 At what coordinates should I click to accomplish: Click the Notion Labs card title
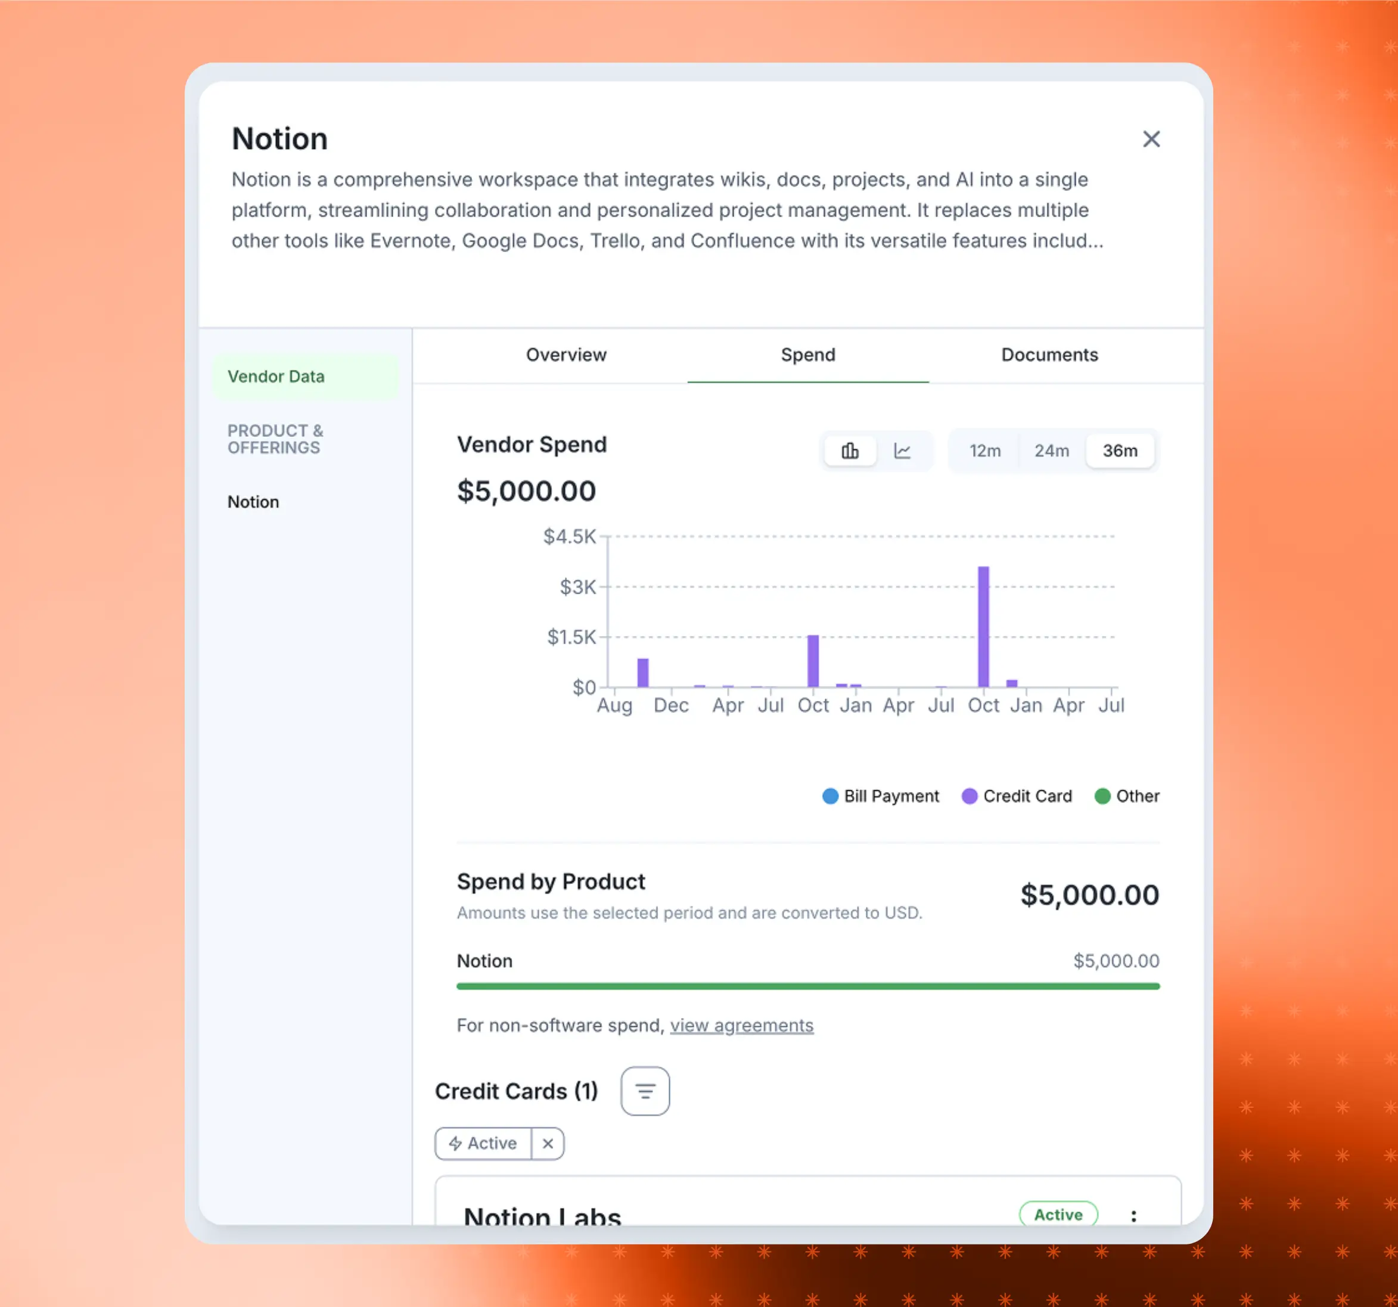tap(542, 1216)
